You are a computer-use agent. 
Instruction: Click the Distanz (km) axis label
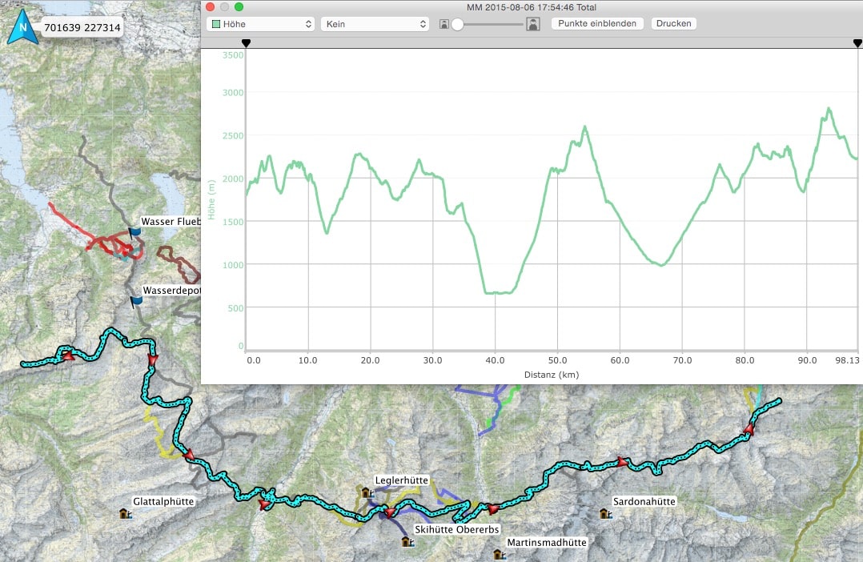(552, 375)
